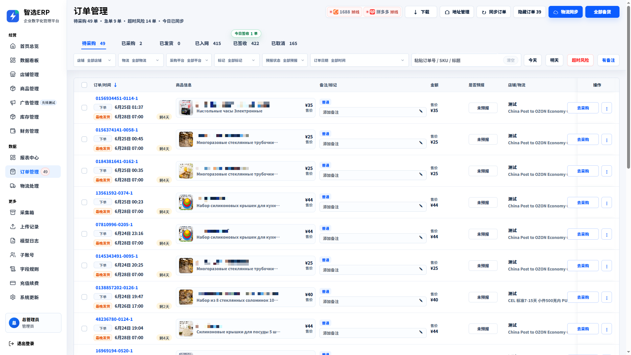Screen dimensions: 631x355
Task: Open 子账号 users icon
Action: tap(13, 255)
